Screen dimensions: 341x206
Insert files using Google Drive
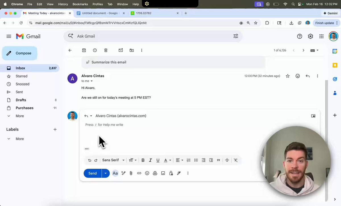coord(155,173)
